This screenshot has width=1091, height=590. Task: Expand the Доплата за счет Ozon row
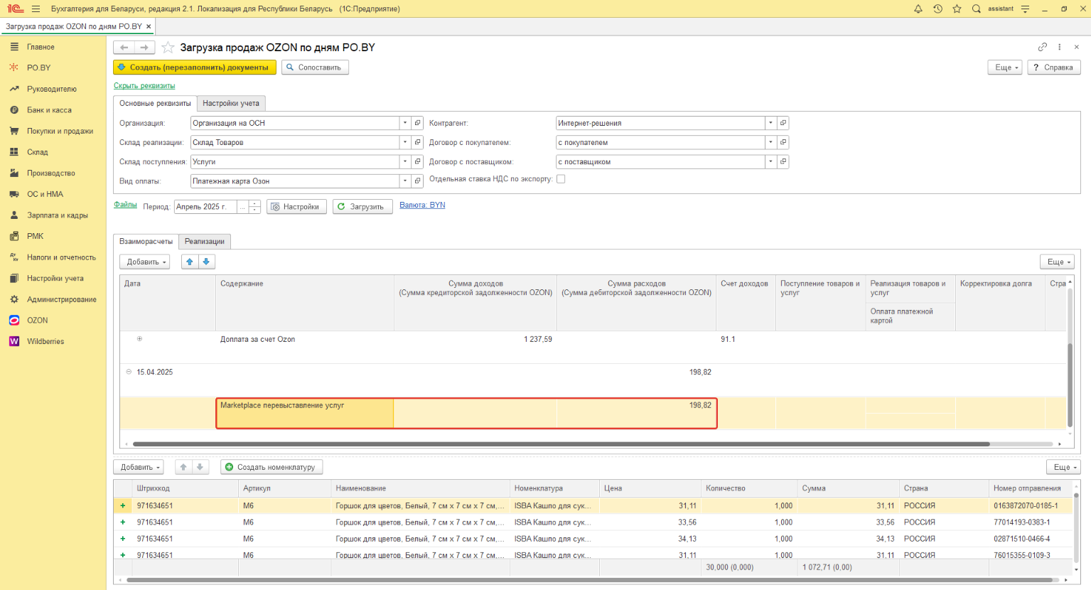[x=139, y=339]
